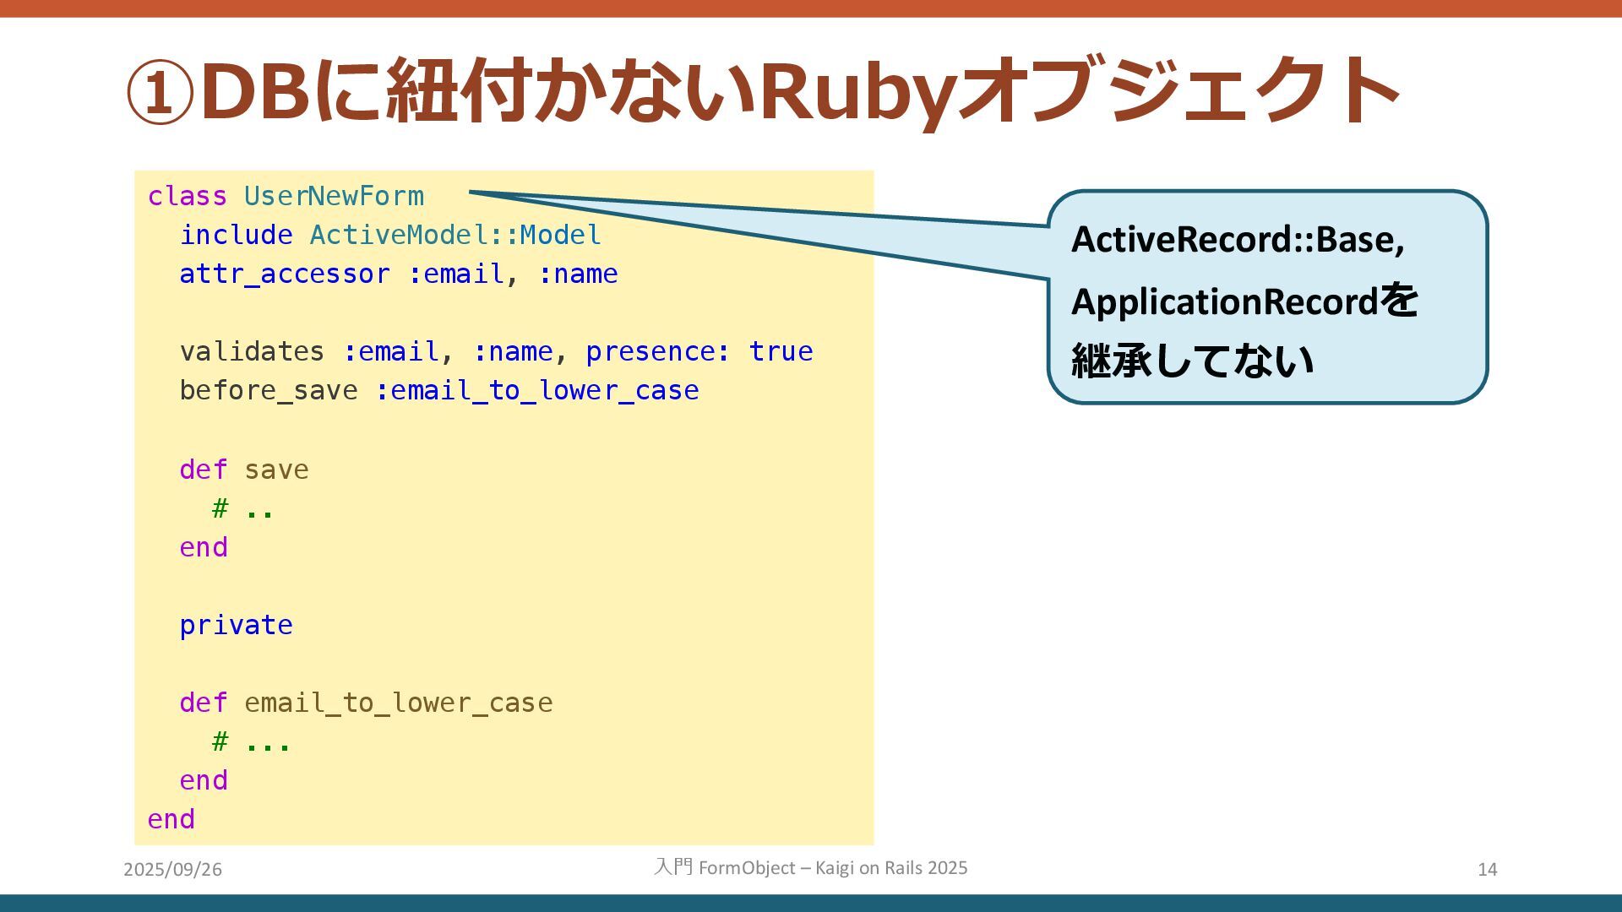The height and width of the screenshot is (912, 1622).
Task: Click 'ApplicationRecordを' in the callout
Action: [1244, 301]
